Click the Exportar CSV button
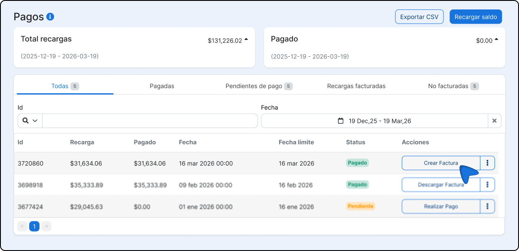The image size is (519, 251). click(419, 17)
